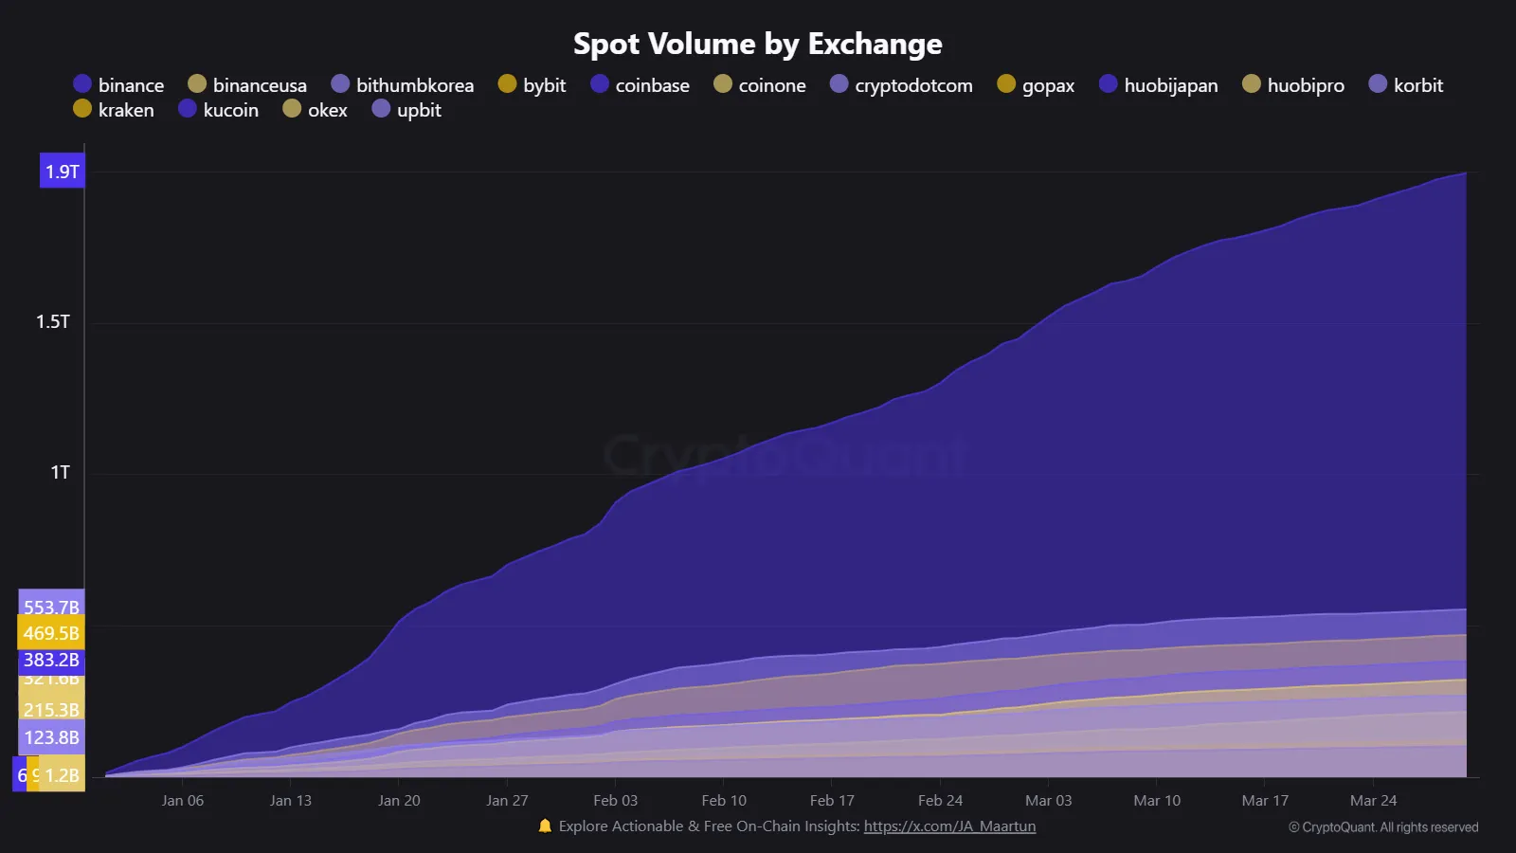This screenshot has width=1516, height=853.
Task: Select the korbit legend color dot
Action: tap(1376, 84)
